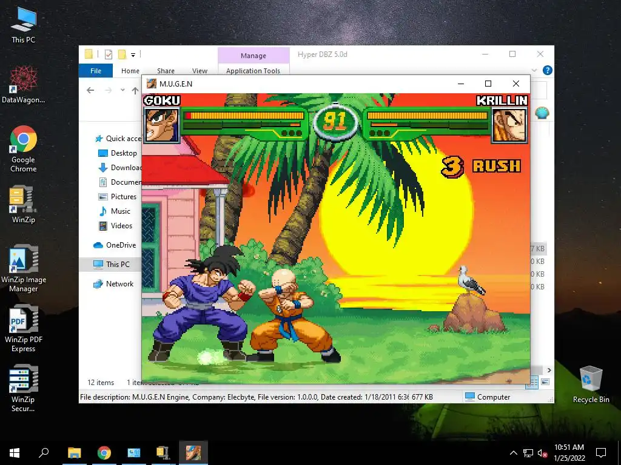Maximize the M.U.G.E.N window
The image size is (621, 465).
pos(488,84)
